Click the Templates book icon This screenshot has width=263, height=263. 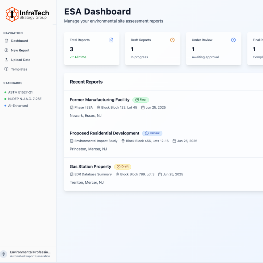6,69
